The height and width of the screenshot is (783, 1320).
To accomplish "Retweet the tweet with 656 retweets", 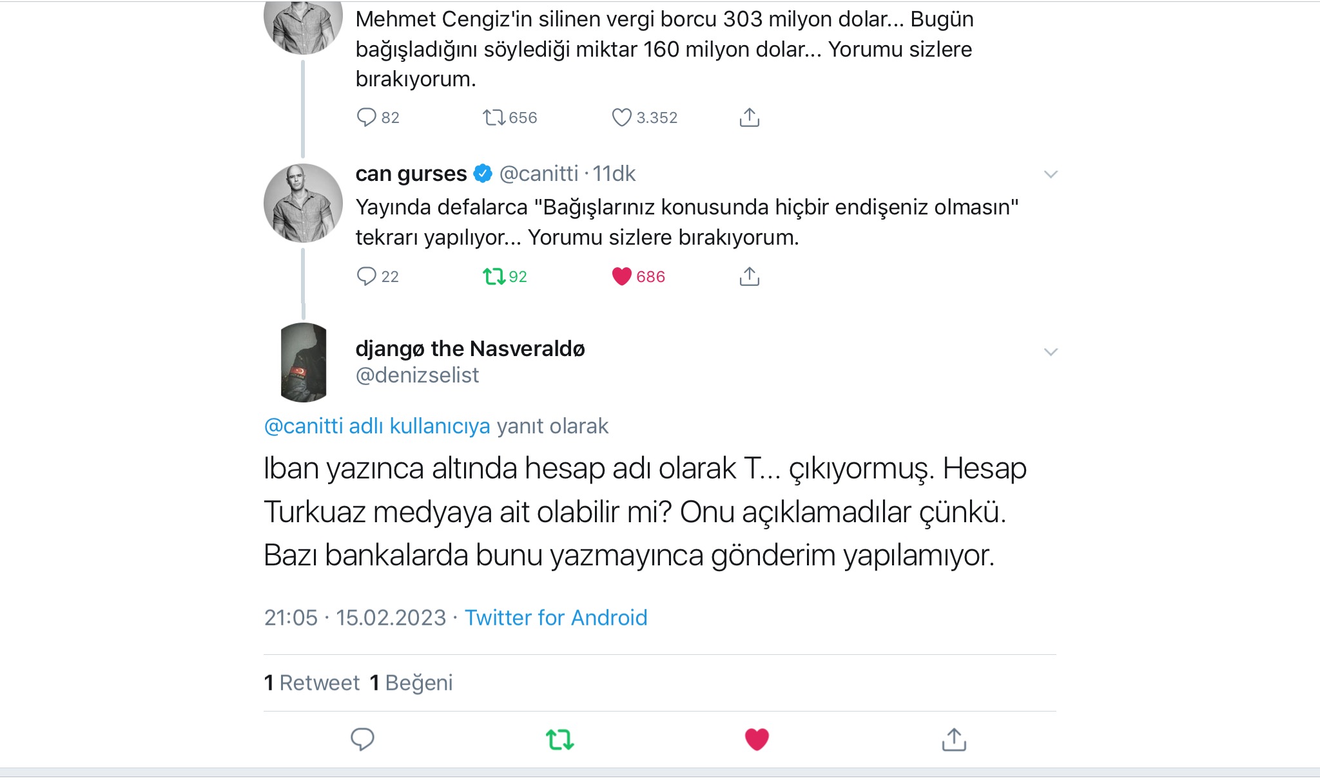I will click(494, 118).
